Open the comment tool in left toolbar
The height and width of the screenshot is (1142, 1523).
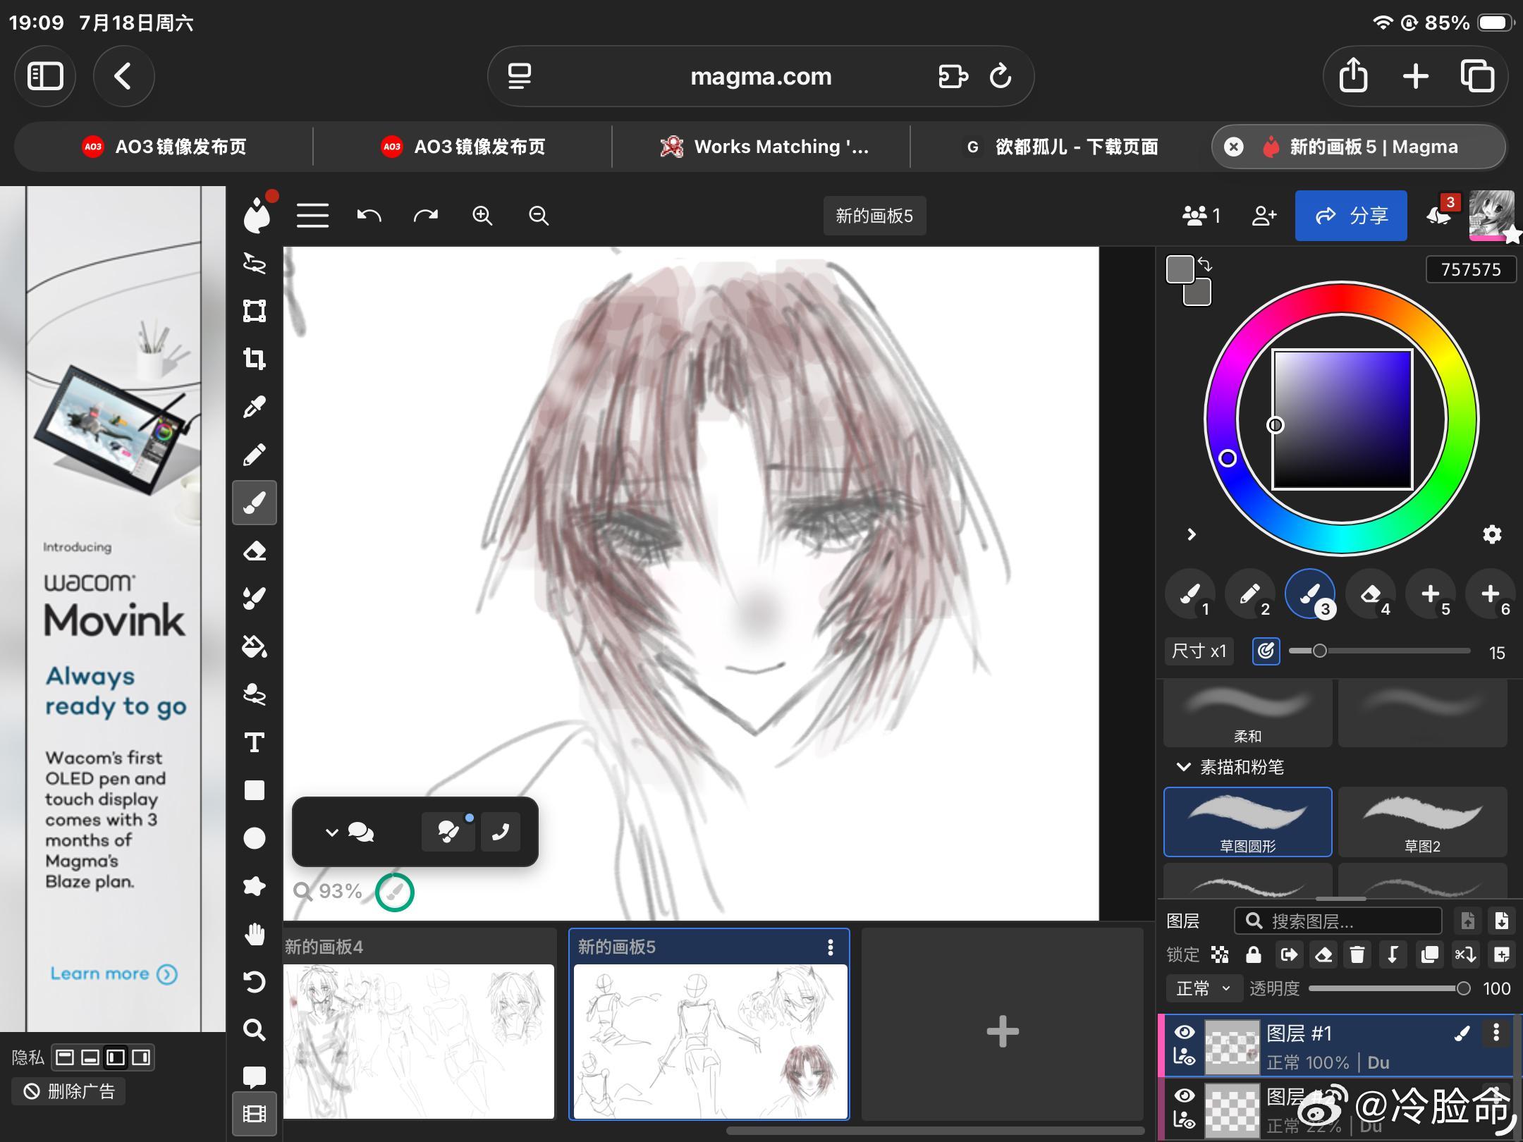point(255,1076)
